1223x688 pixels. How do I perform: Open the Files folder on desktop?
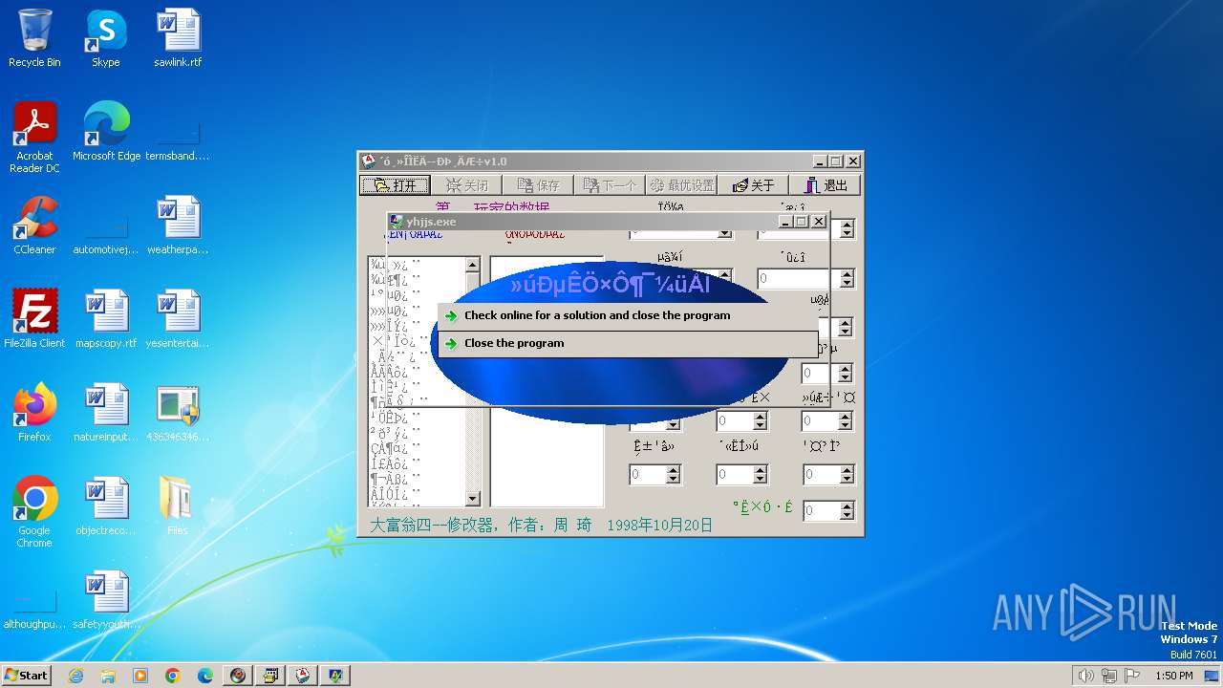coord(178,506)
